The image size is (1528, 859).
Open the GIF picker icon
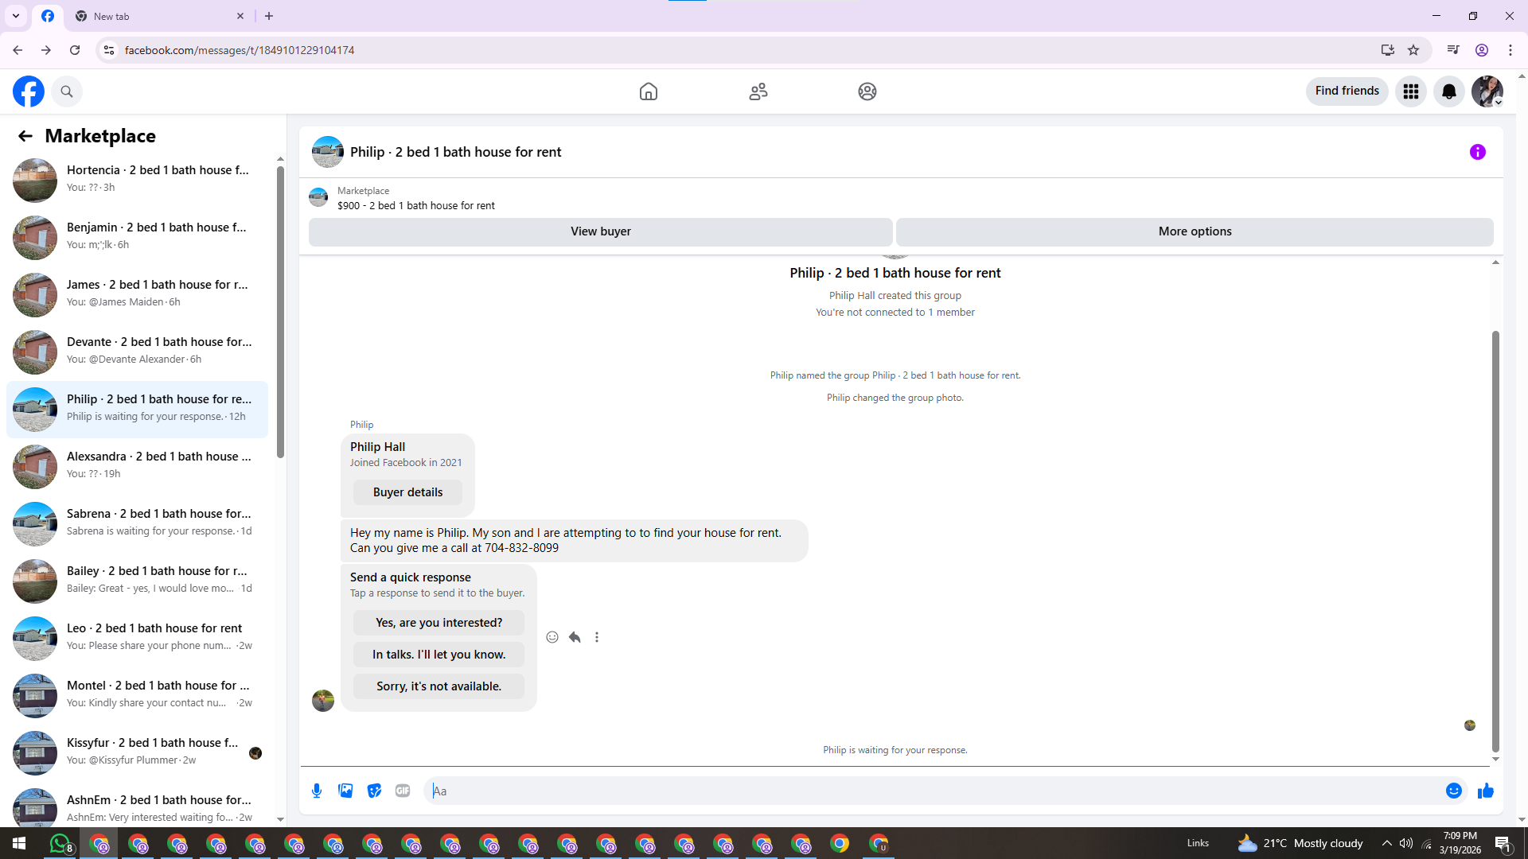tap(403, 791)
